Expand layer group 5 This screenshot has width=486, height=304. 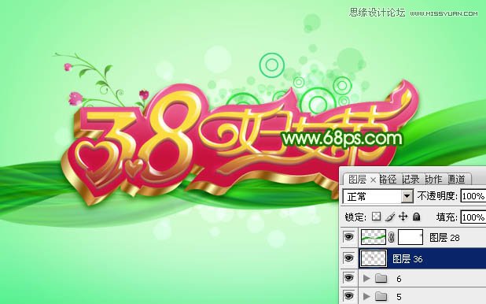[x=366, y=297]
